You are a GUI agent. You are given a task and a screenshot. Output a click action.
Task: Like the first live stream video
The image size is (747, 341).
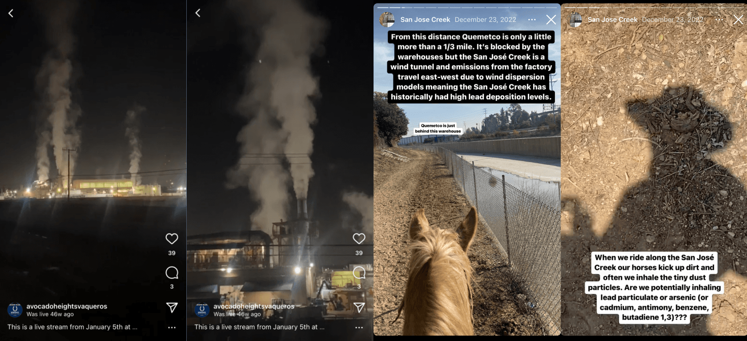click(x=172, y=238)
